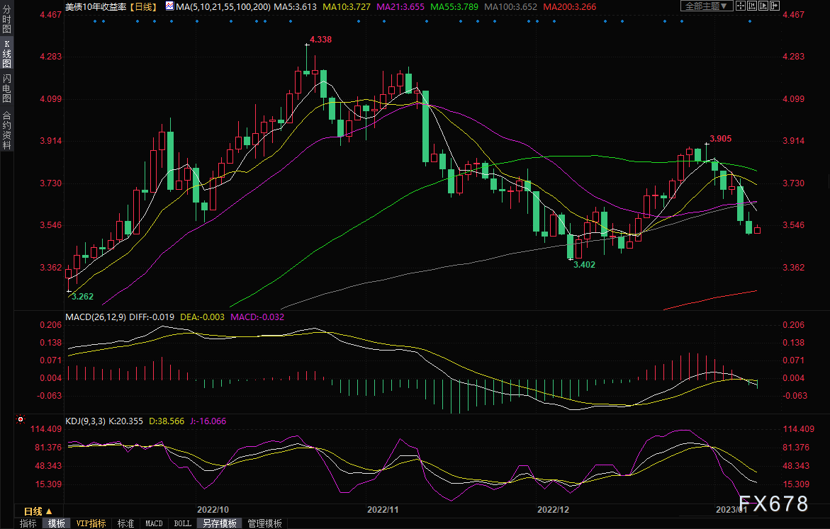Screen dimensions: 830x529
Task: Open the 全部主题 theme dropdown
Action: coord(707,6)
